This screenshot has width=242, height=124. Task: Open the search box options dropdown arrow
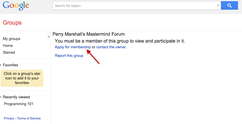tap(218, 5)
